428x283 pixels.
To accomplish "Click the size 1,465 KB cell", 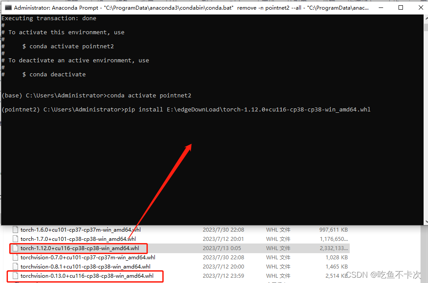I will 337,267.
